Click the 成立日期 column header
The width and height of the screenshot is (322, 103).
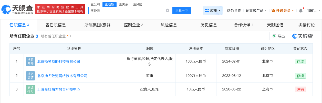(x=232, y=48)
